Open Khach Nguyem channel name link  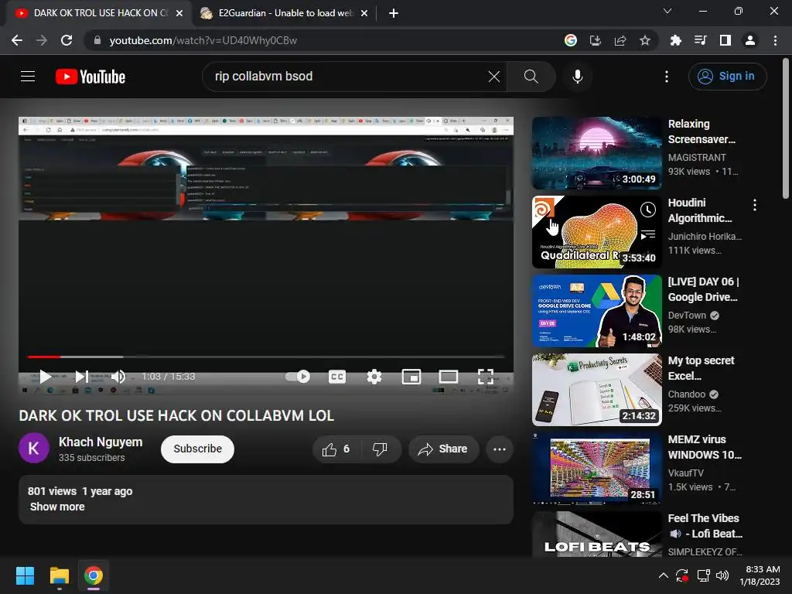pos(101,442)
